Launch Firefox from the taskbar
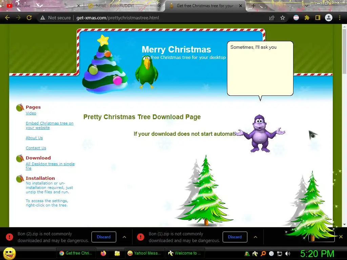 pyautogui.click(x=103, y=253)
